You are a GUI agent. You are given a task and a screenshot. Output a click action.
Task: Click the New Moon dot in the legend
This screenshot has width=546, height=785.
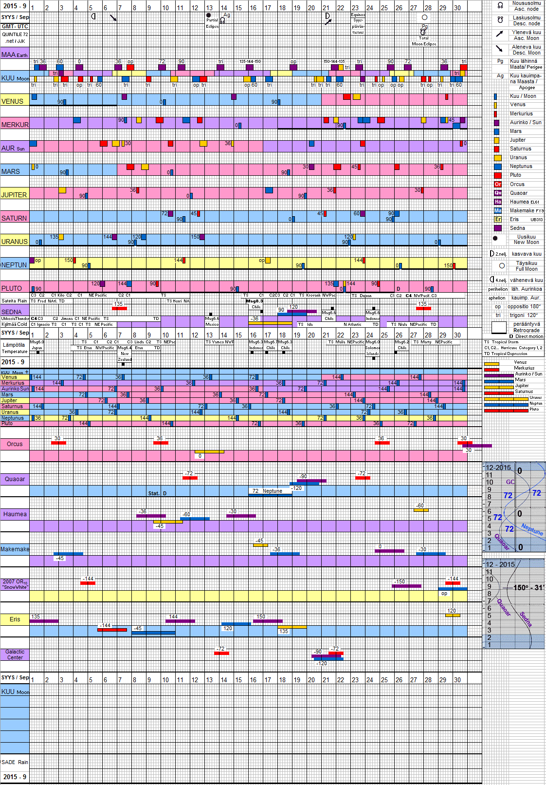(495, 239)
